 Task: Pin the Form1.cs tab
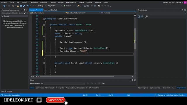click(39, 10)
